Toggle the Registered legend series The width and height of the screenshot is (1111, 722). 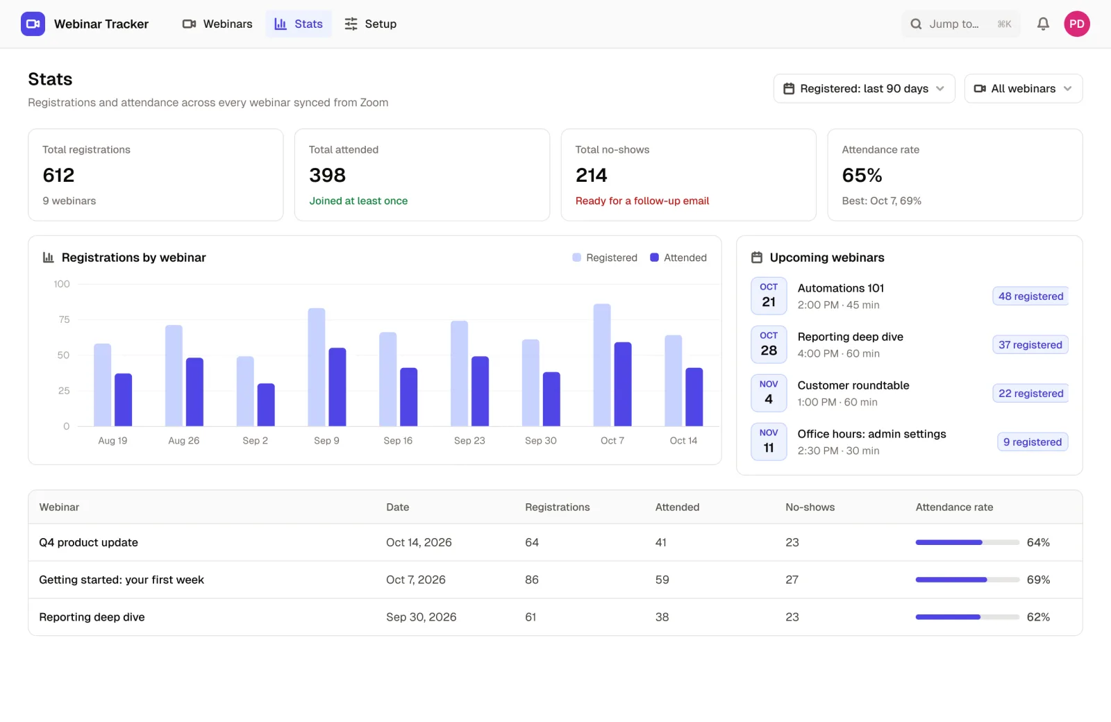coord(605,258)
